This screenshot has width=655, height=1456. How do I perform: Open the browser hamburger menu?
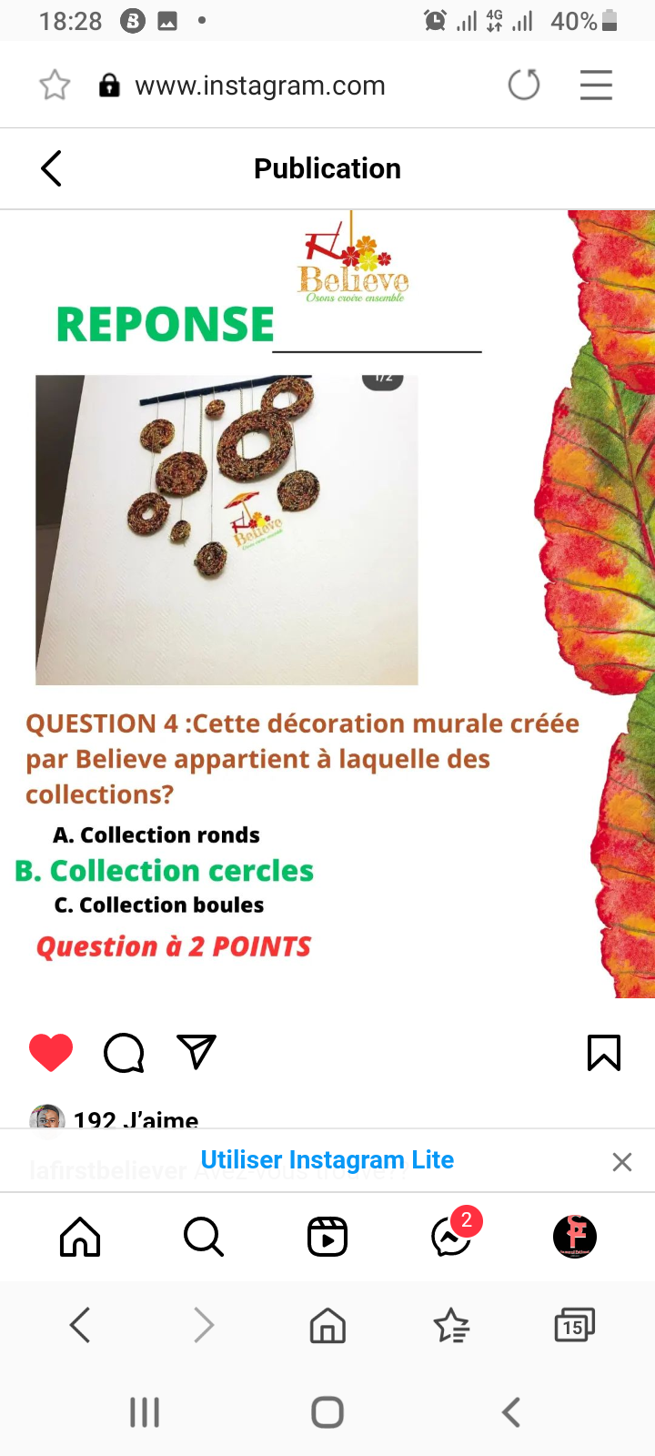pos(596,86)
